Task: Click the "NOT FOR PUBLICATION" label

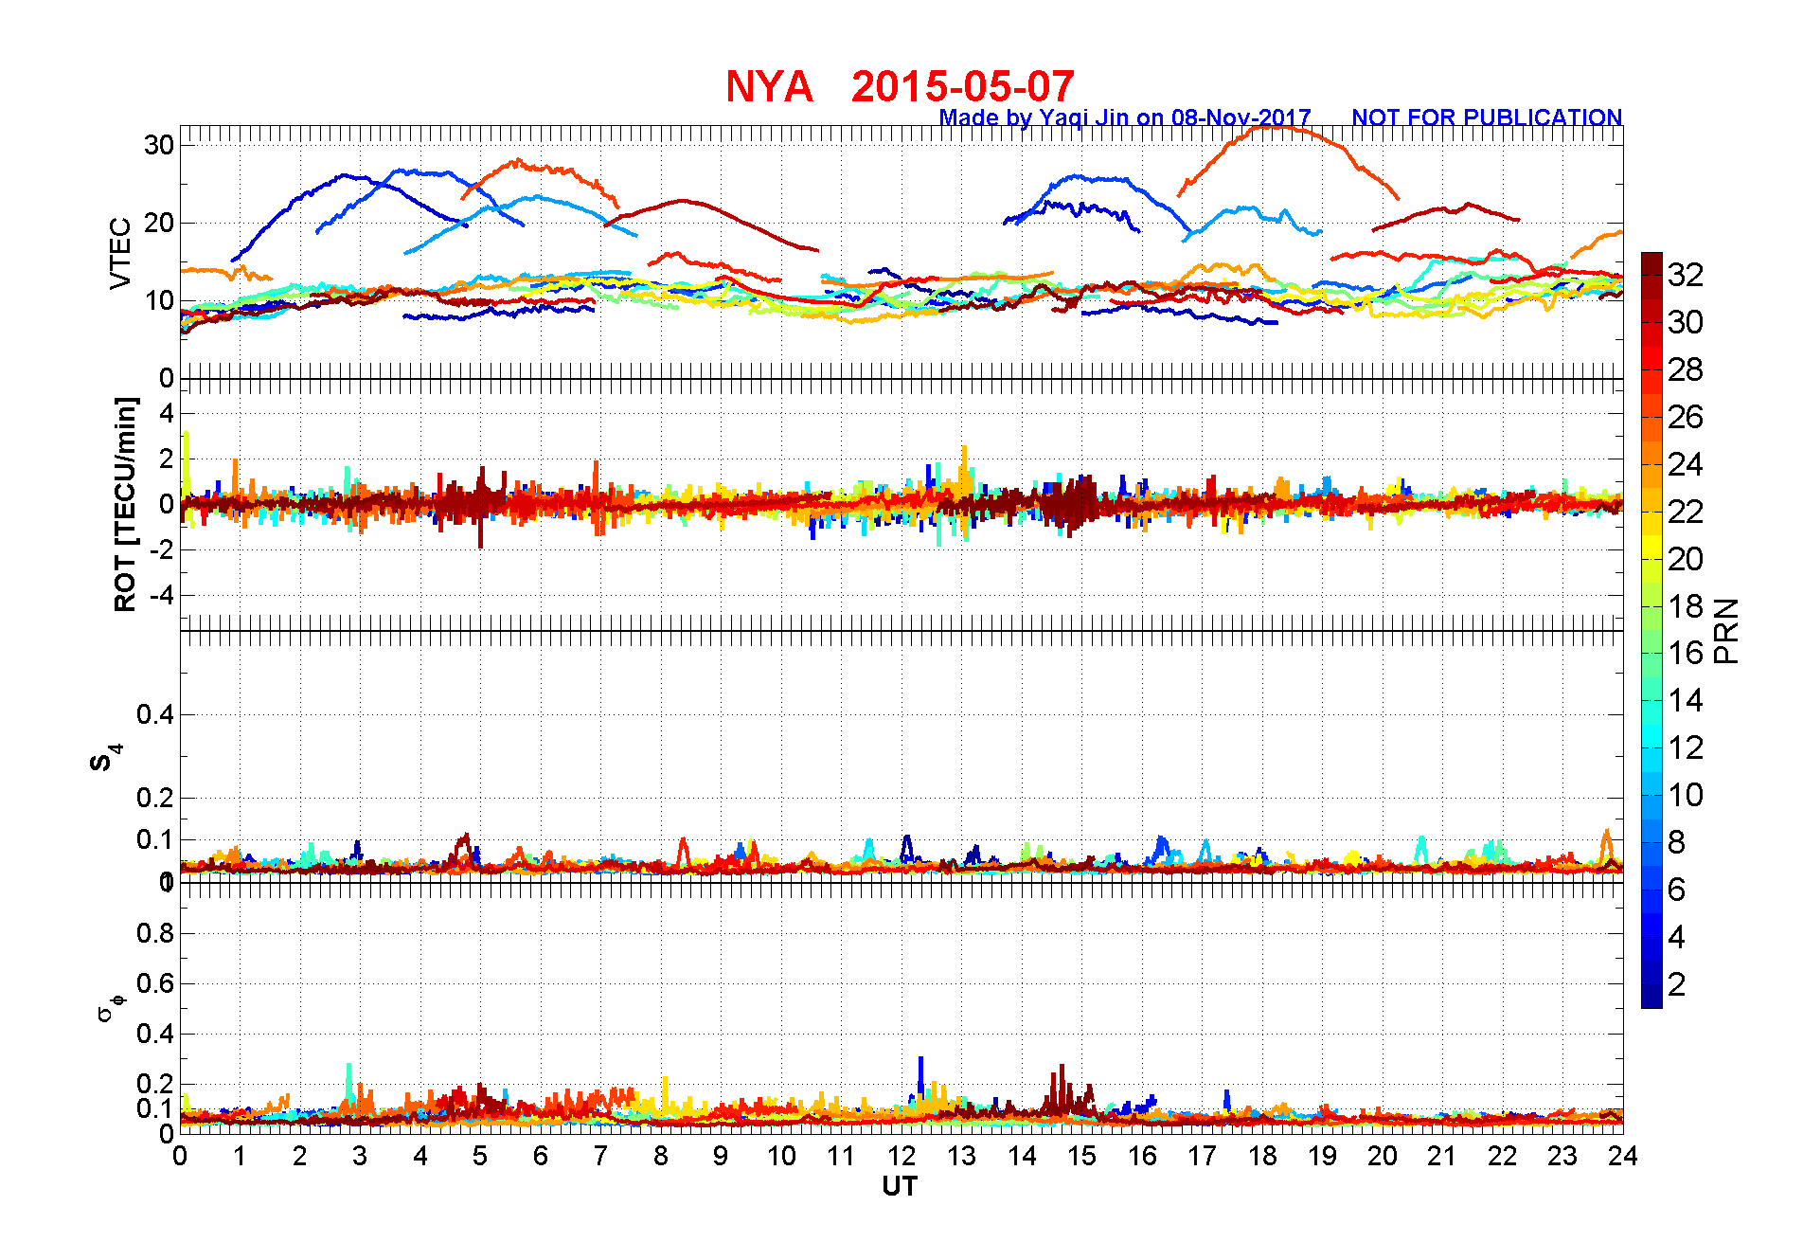Action: pyautogui.click(x=1487, y=117)
